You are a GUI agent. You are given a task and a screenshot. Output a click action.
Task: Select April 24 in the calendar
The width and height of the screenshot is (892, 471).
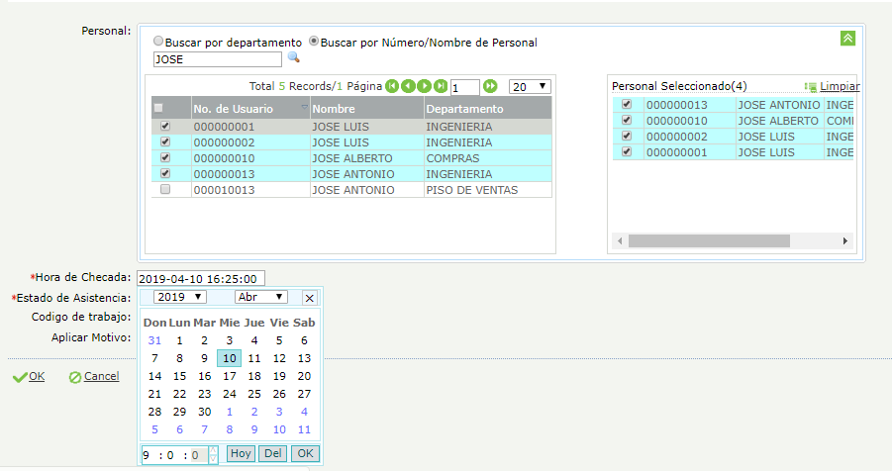230,394
